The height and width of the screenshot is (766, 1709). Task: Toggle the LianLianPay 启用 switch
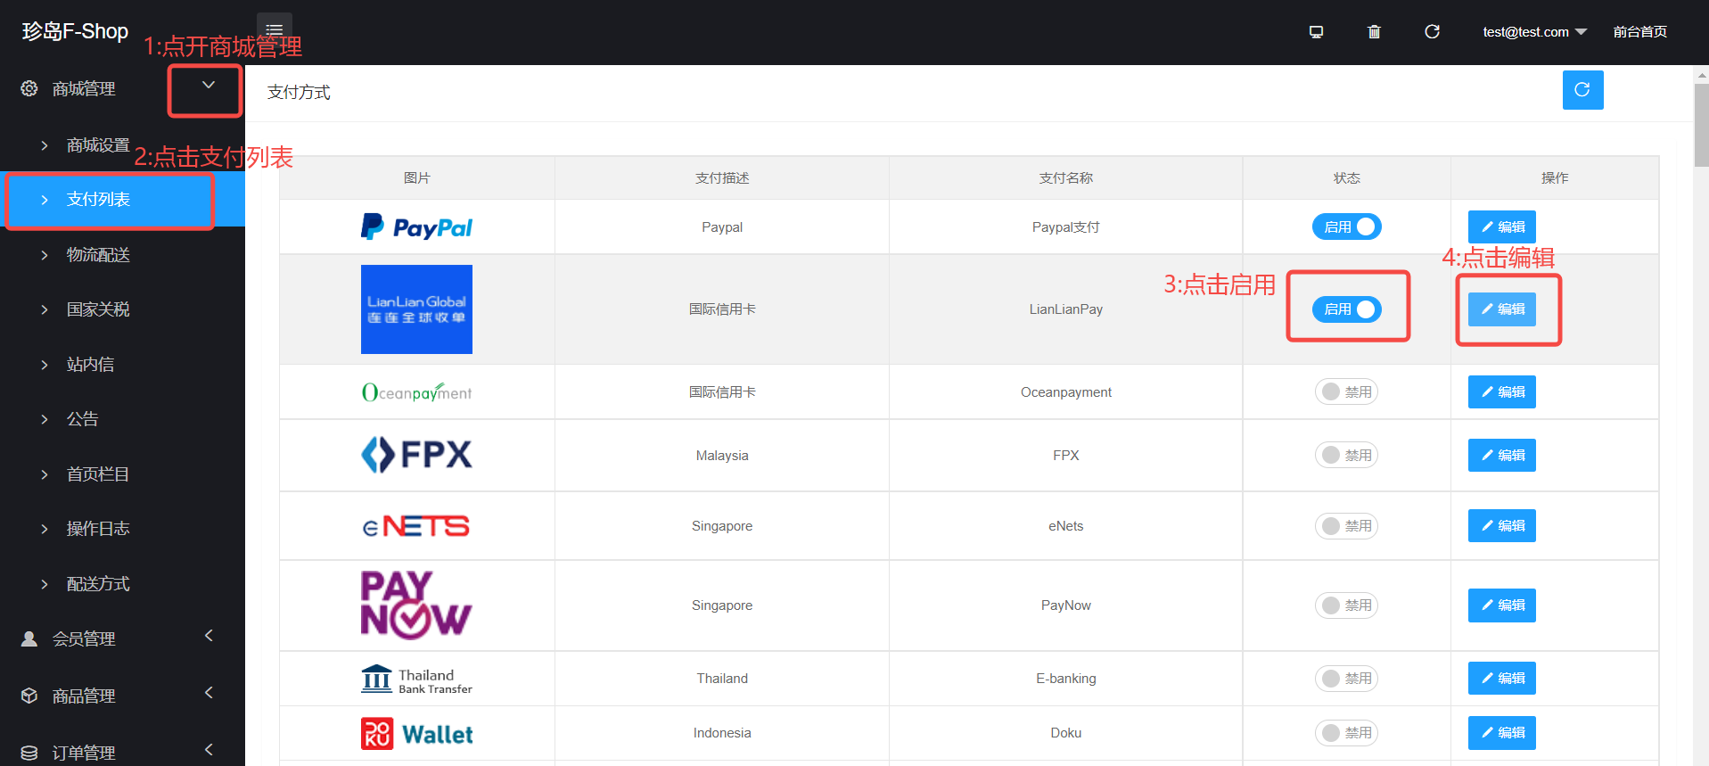[x=1346, y=309]
